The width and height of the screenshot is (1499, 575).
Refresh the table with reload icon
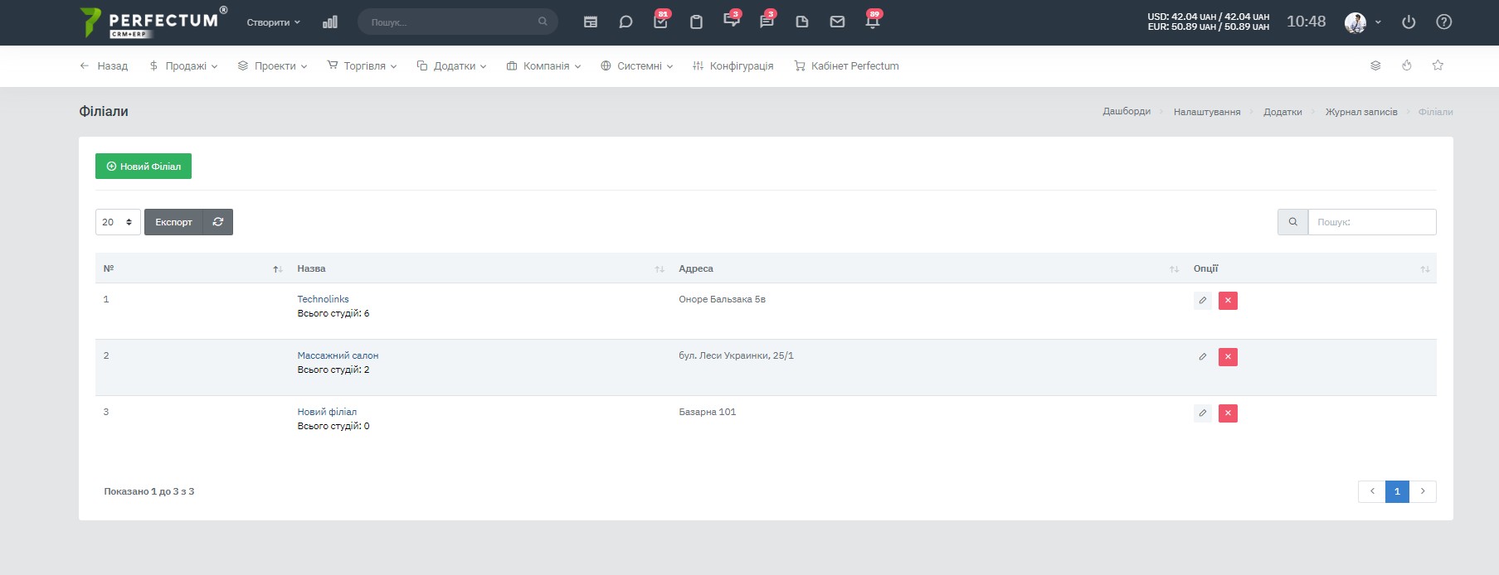point(218,222)
